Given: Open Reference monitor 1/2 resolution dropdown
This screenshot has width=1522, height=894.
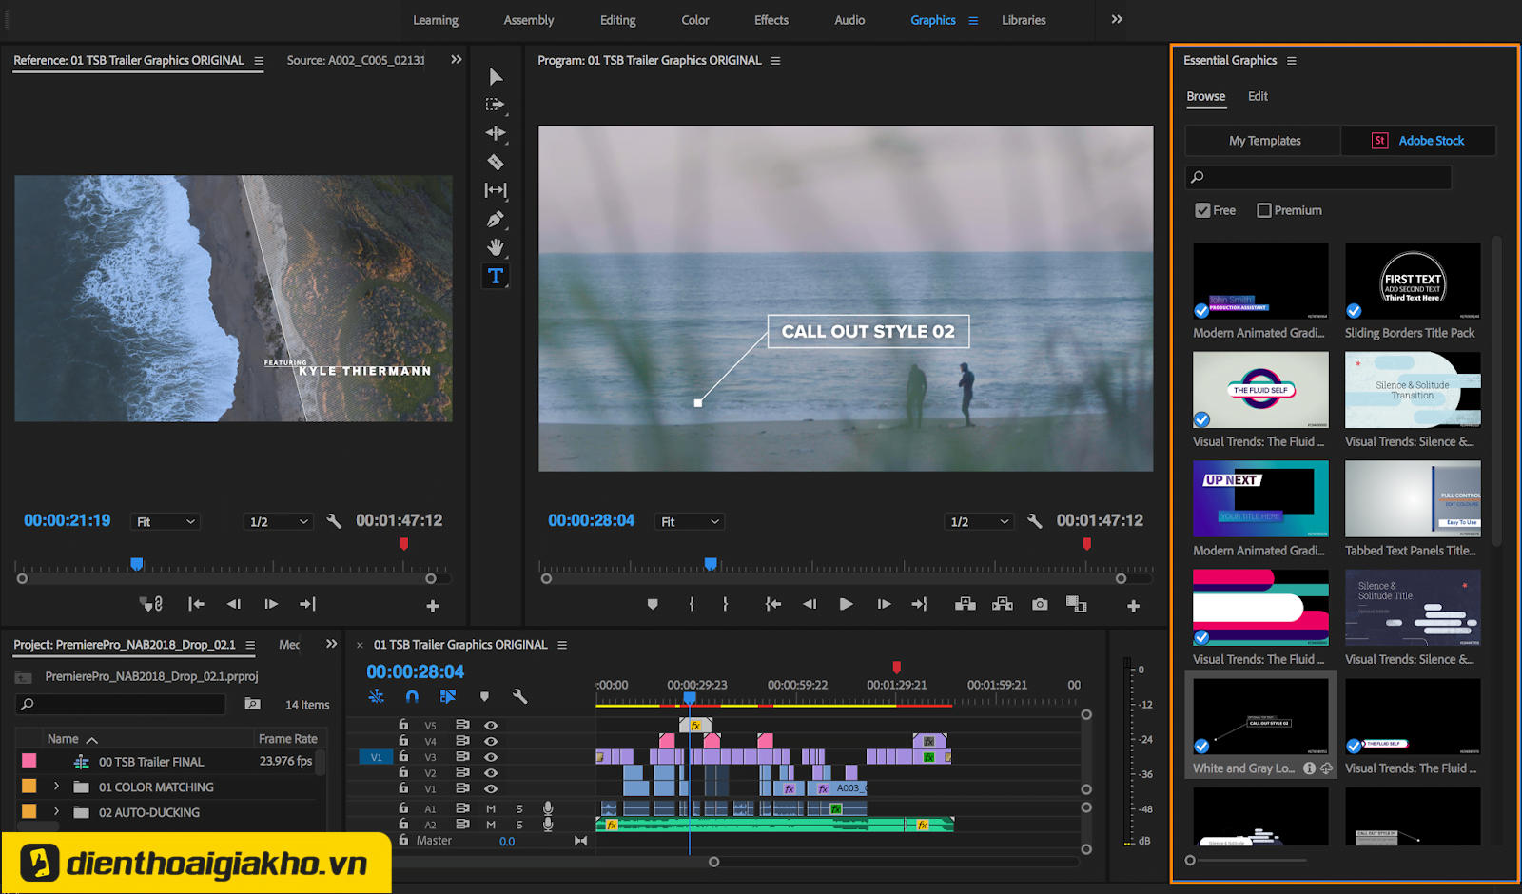Looking at the screenshot, I should [x=278, y=521].
